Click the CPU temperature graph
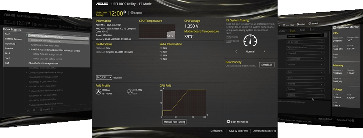Viewport: 363px width, 138px height. coord(157,31)
